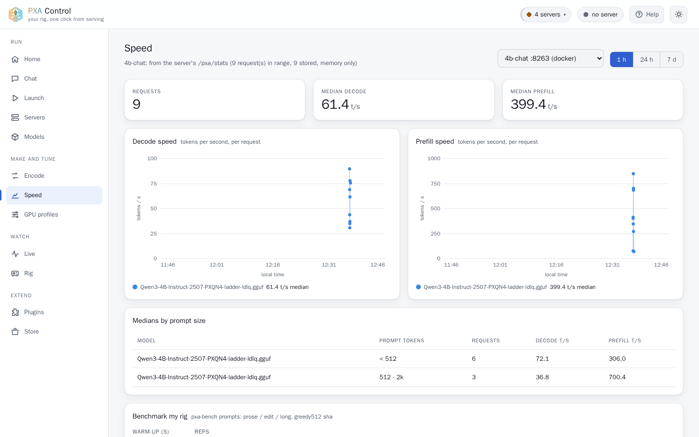Click the 'Medians by prompt size' heading

(169, 320)
